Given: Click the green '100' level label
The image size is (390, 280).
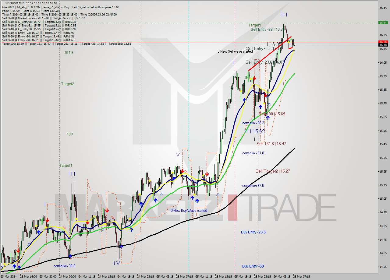Looking at the screenshot, I should [70, 134].
